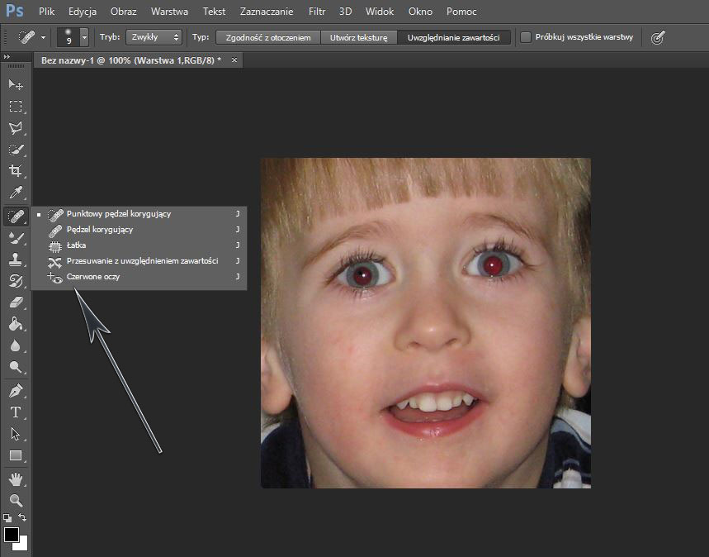Open the Widok menu
The width and height of the screenshot is (709, 557).
380,12
